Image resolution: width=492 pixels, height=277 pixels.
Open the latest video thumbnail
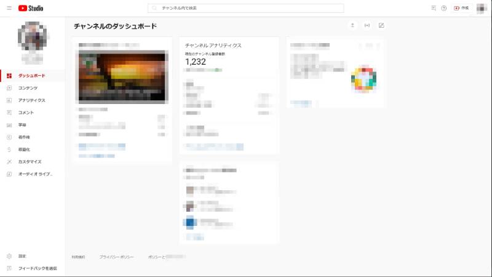click(x=122, y=77)
